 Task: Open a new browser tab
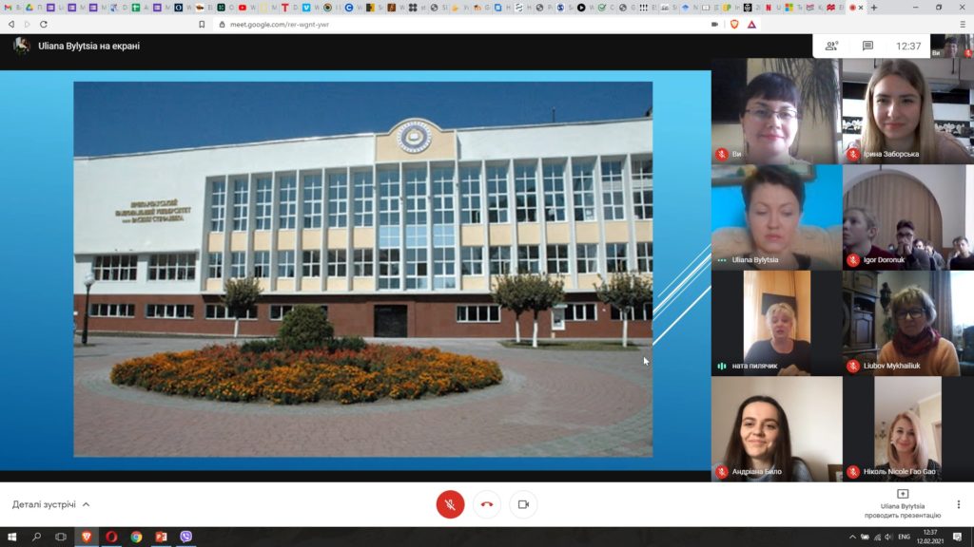point(874,8)
